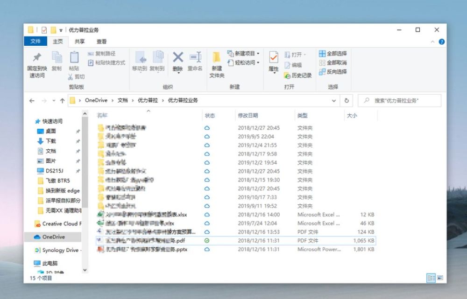Open the address bar history dropdown arrow
This screenshot has width=467, height=299.
click(x=334, y=101)
